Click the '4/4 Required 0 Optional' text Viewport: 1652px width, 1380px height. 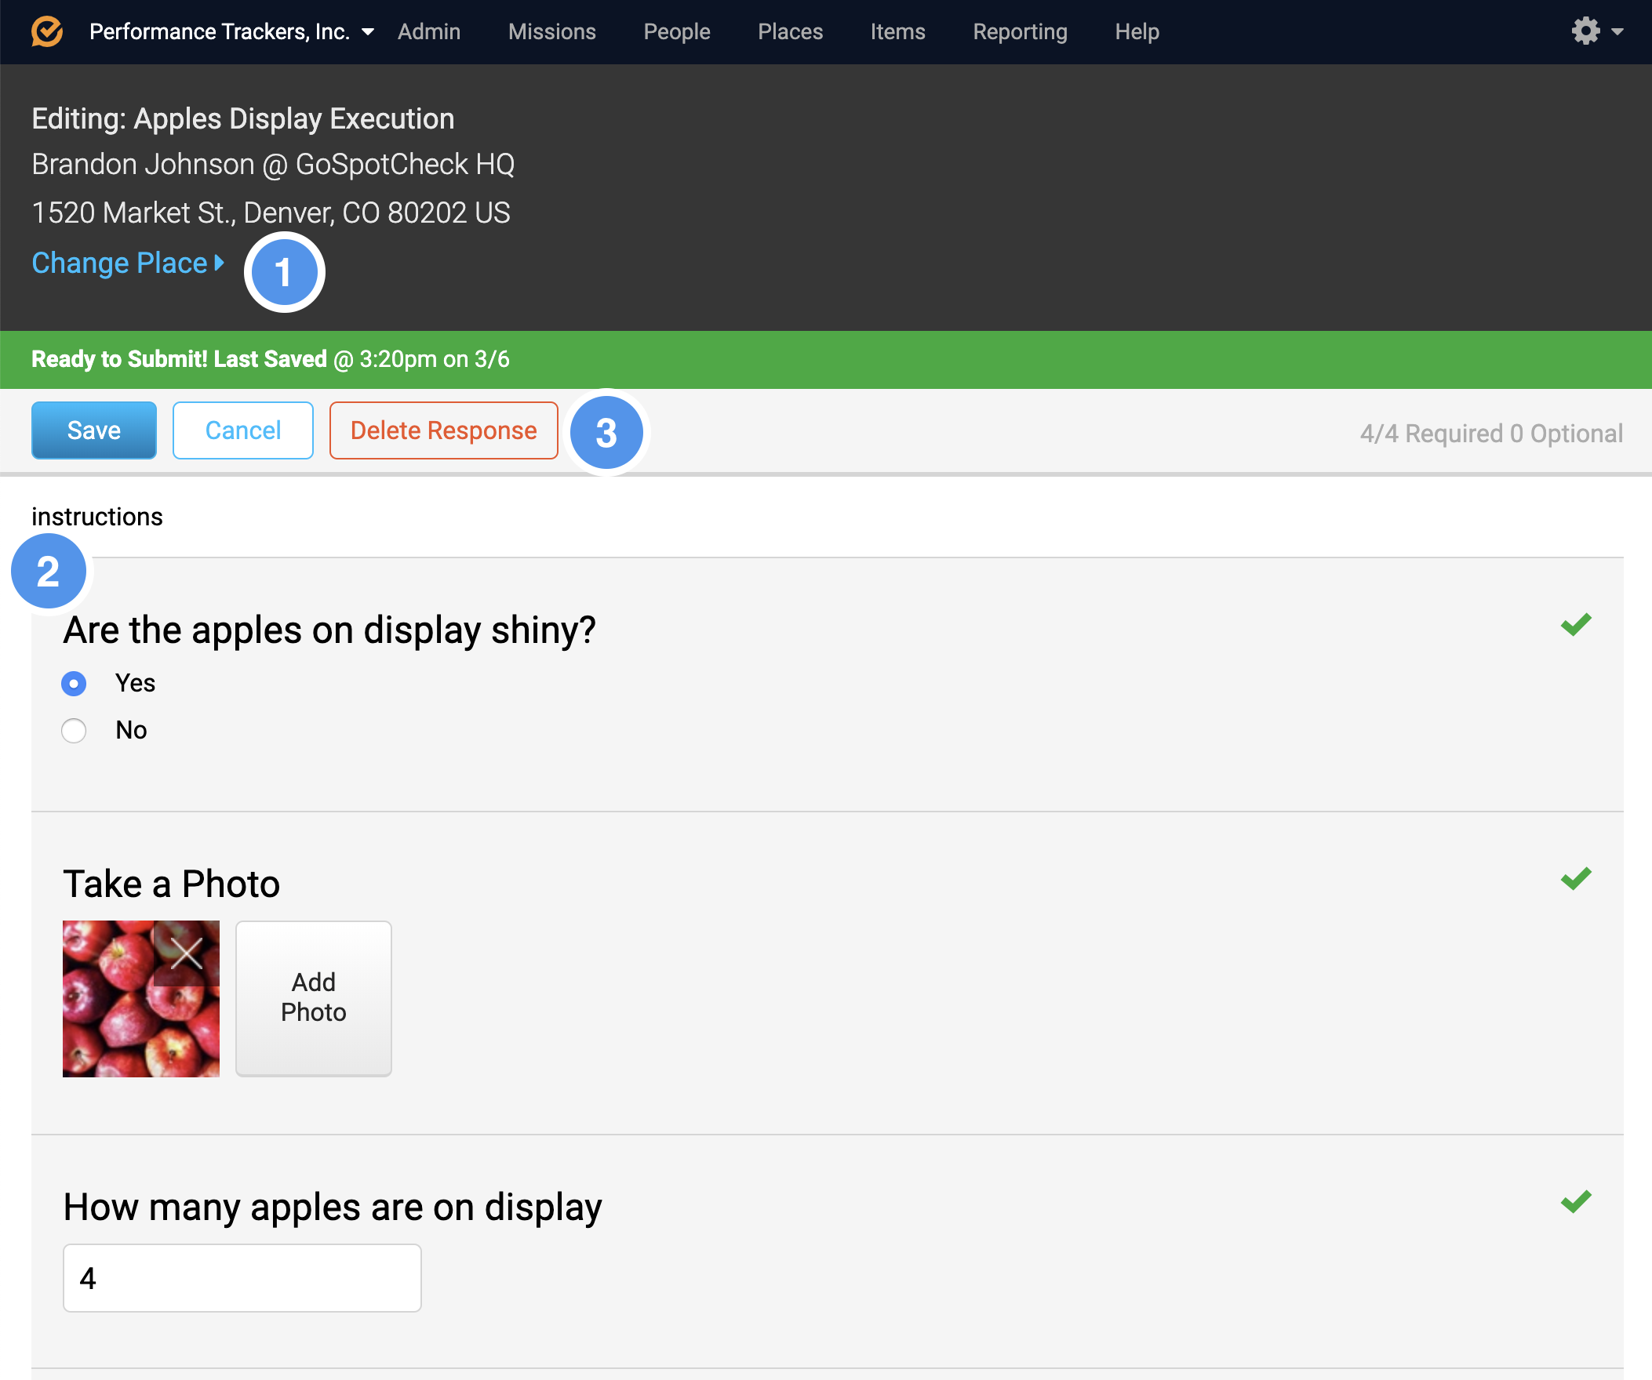click(x=1490, y=434)
